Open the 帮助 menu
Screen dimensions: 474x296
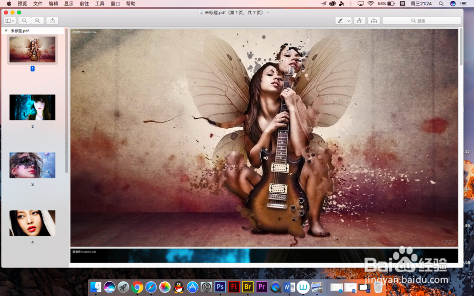pos(131,4)
